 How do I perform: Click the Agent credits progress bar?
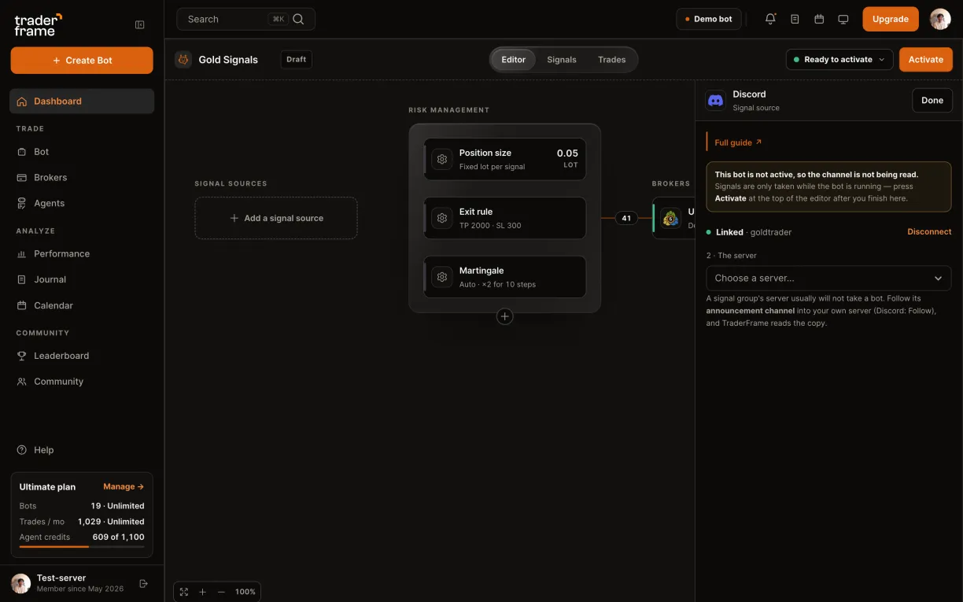82,547
